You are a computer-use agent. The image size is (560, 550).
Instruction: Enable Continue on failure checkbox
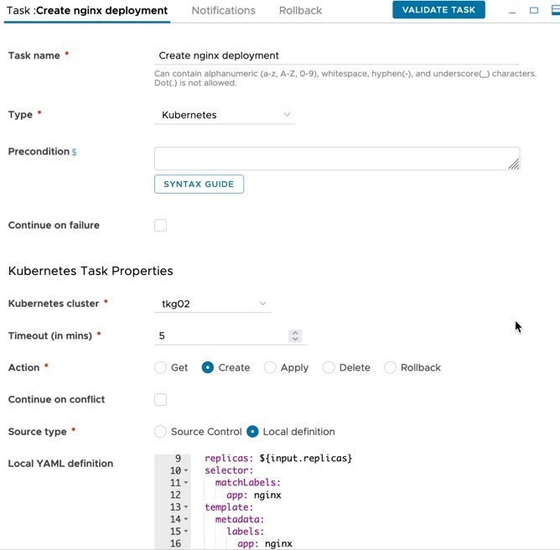tap(160, 226)
